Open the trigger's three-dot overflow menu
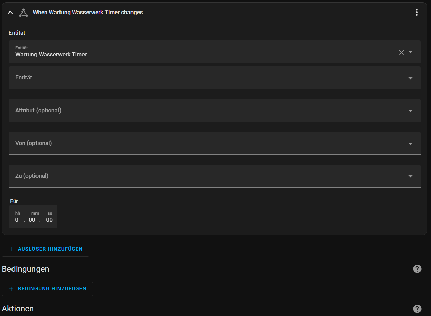This screenshot has height=316, width=431. coord(417,13)
